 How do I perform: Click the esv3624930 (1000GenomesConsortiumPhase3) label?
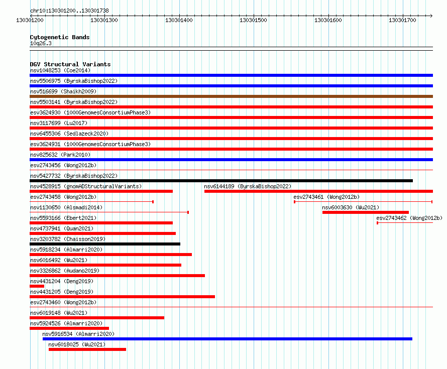click(x=90, y=112)
